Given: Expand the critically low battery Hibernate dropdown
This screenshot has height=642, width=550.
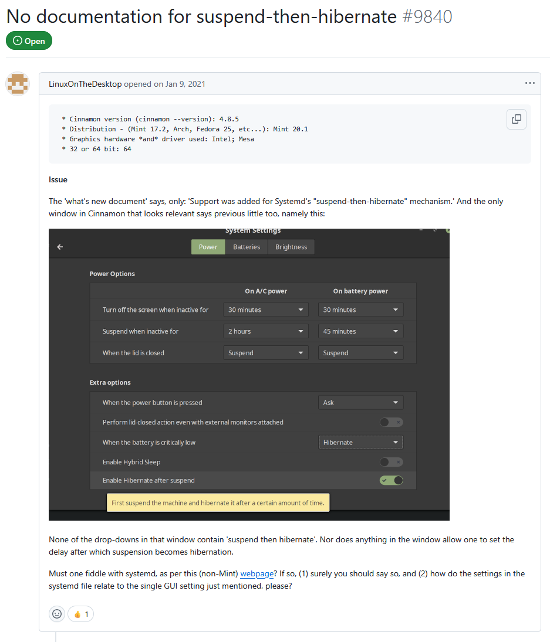Looking at the screenshot, I should (x=360, y=442).
